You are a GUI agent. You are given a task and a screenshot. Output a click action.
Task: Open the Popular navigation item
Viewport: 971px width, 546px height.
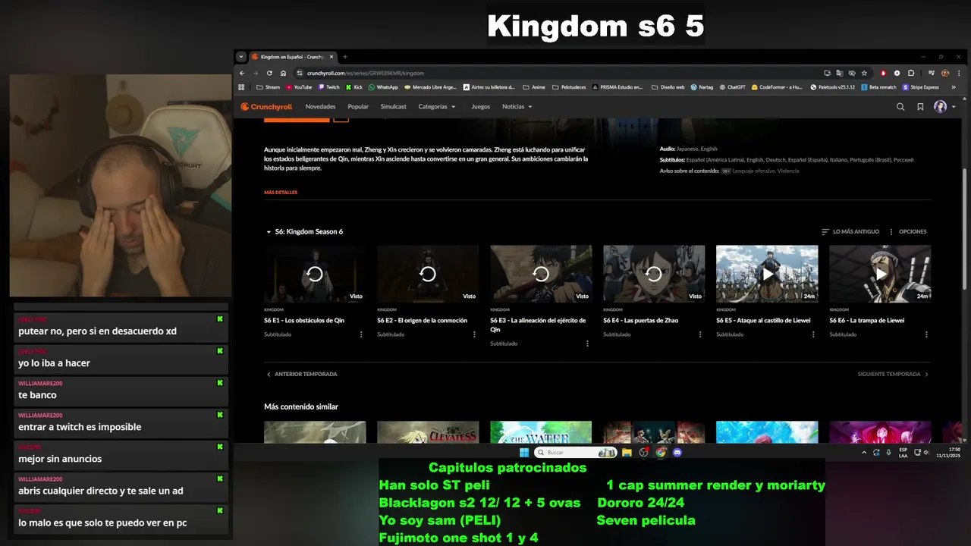tap(358, 107)
